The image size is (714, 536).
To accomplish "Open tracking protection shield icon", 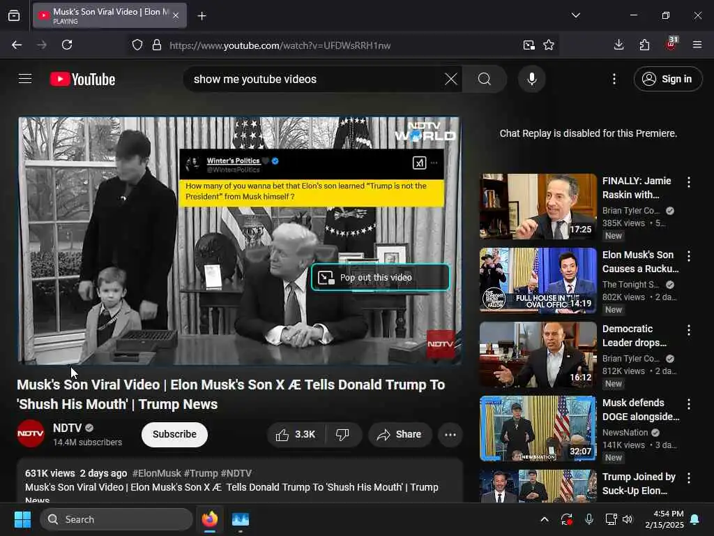I will click(x=137, y=45).
